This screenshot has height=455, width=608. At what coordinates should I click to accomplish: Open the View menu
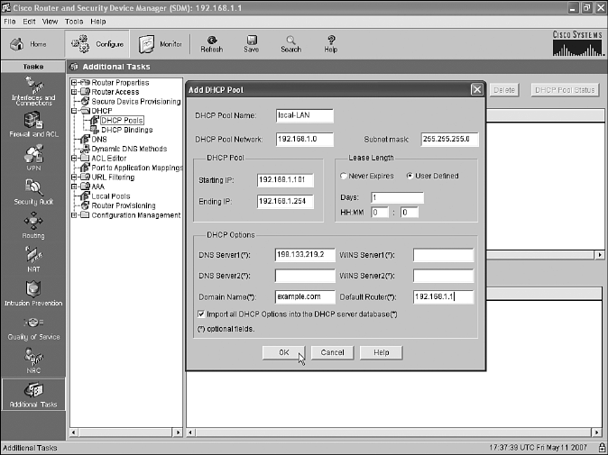50,22
